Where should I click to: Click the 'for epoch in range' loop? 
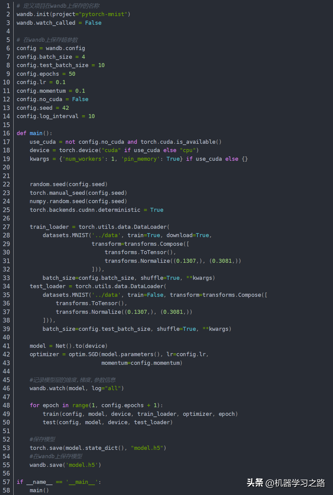tap(96, 405)
